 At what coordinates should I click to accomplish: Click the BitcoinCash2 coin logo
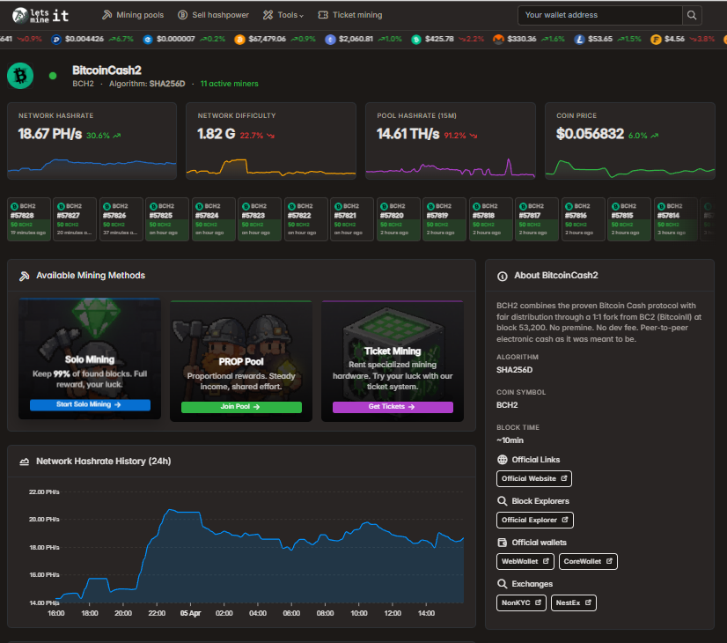tap(19, 76)
